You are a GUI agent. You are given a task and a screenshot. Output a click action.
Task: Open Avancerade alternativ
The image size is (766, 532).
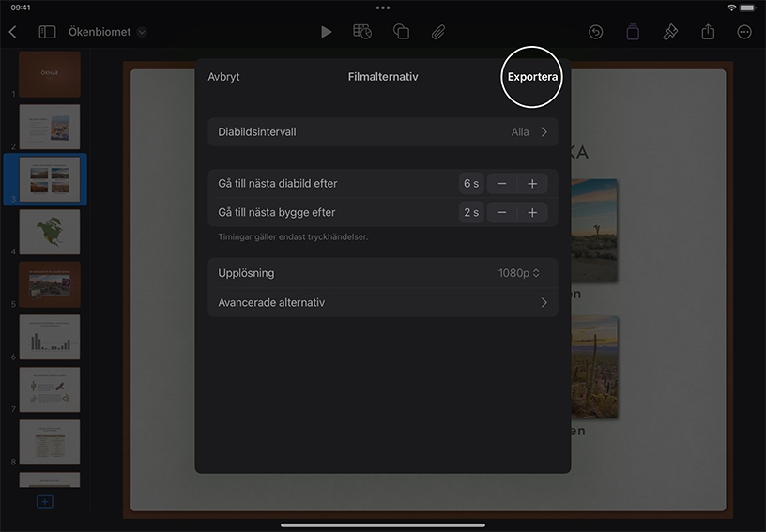coord(382,303)
